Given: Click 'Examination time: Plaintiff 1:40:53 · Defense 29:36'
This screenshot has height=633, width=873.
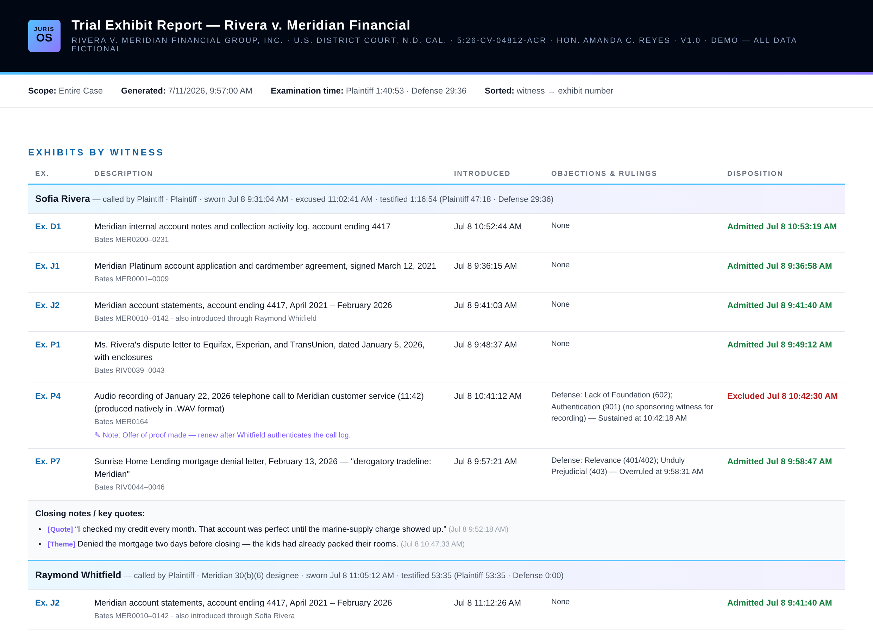Looking at the screenshot, I should 368,91.
